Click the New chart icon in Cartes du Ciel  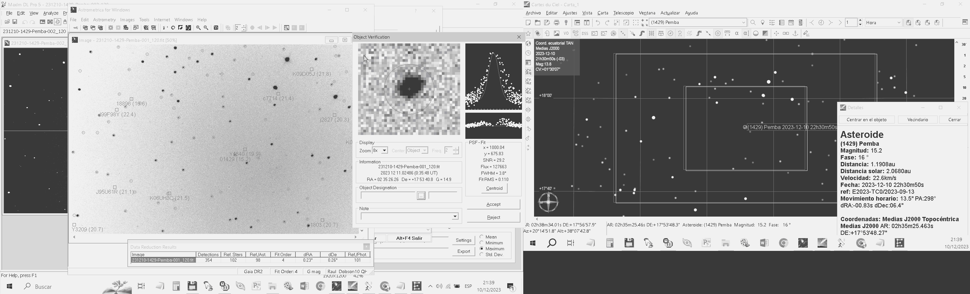point(528,23)
